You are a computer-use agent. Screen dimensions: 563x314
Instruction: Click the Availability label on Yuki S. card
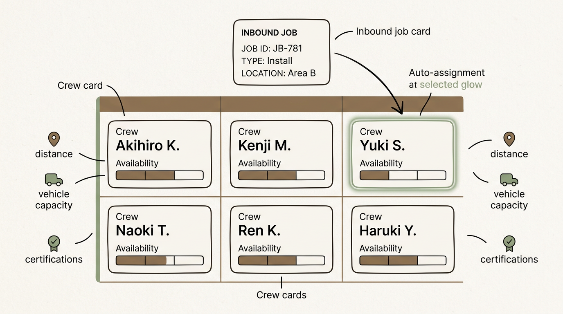(381, 163)
